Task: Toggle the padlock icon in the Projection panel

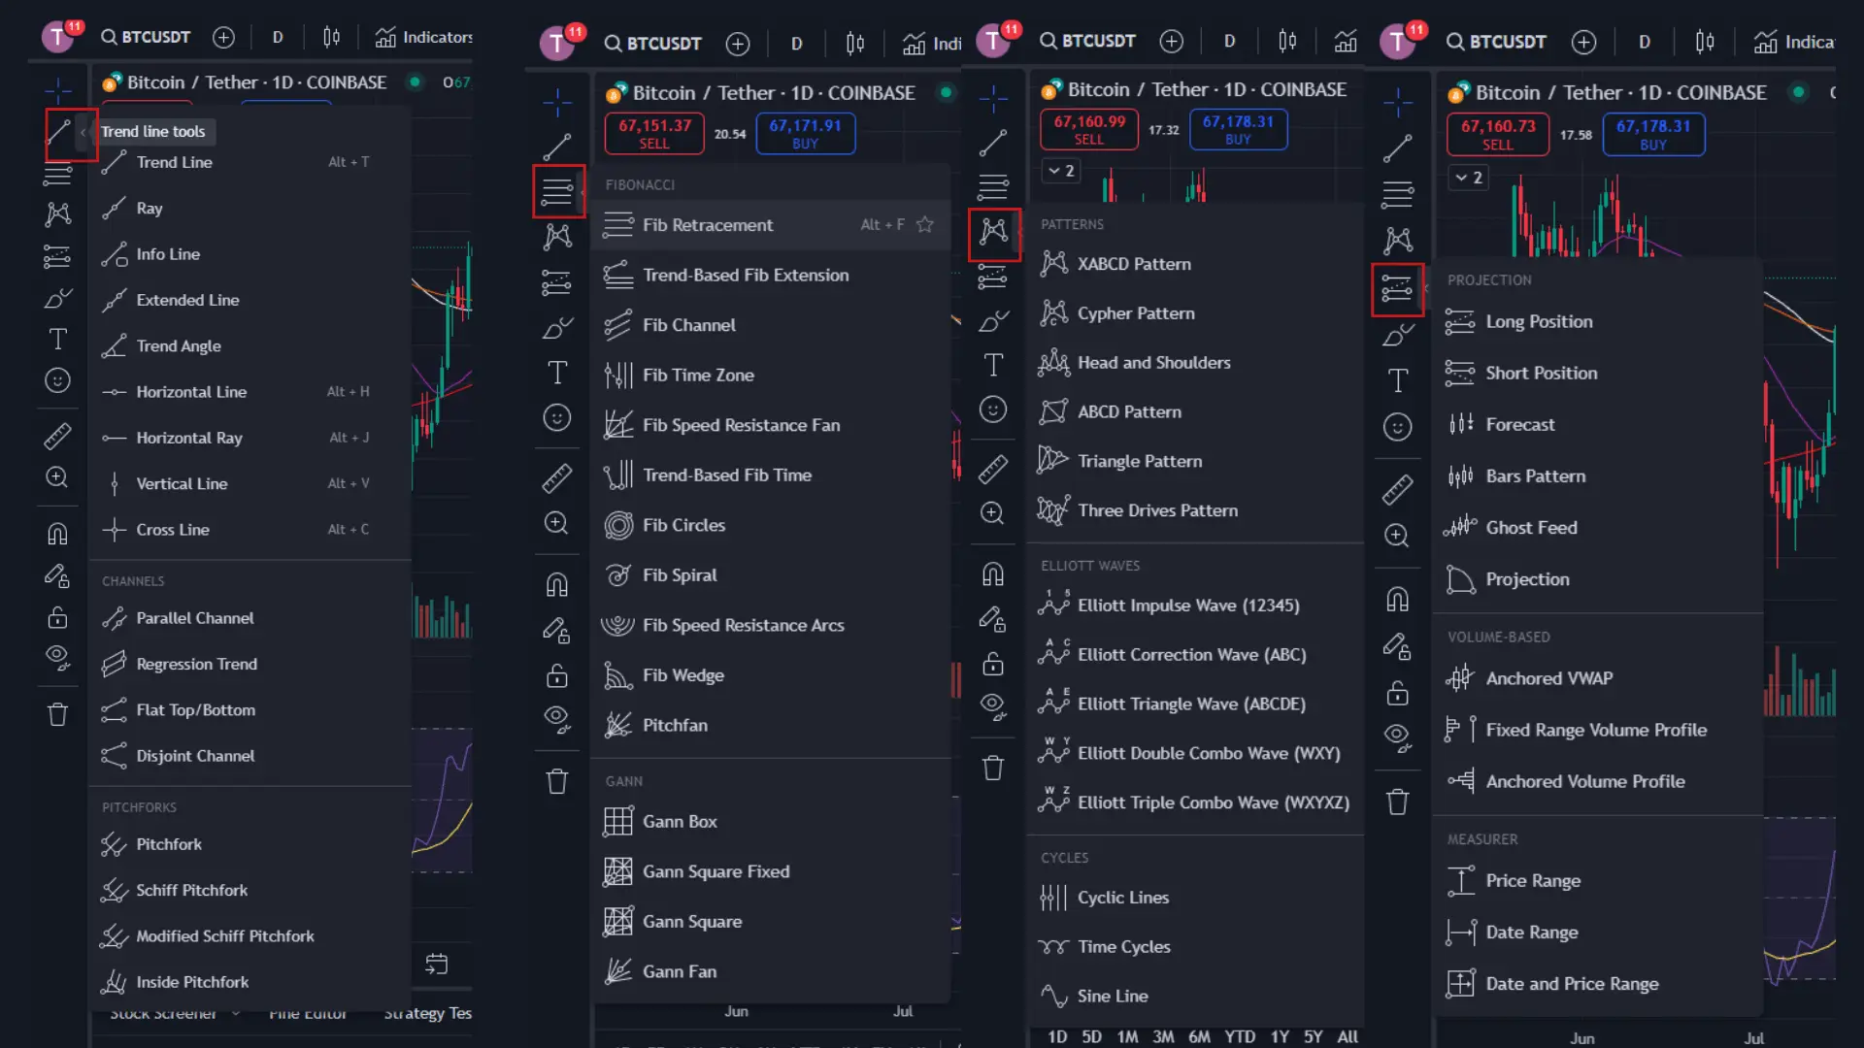Action: pos(1398,693)
